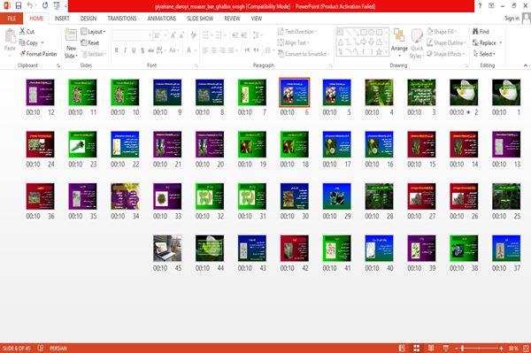This screenshot has width=531, height=353.
Task: Click the PERSIAN language indicator
Action: coord(58,349)
